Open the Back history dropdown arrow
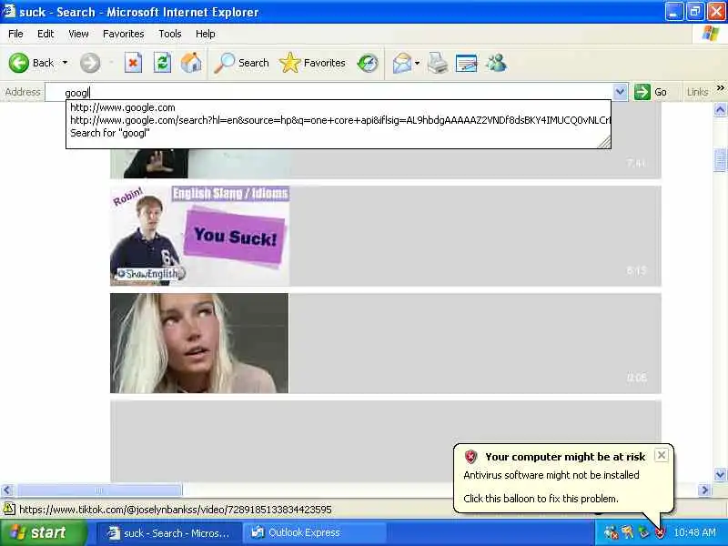 pos(65,63)
